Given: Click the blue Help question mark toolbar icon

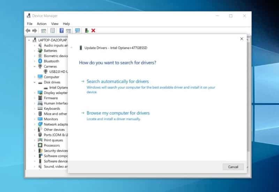Looking at the screenshot, I should 62,31.
